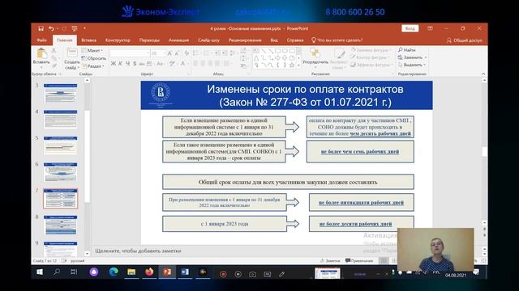This screenshot has height=291, width=519.
Task: Save the presentation from the quick access toolbar
Action: 41,29
